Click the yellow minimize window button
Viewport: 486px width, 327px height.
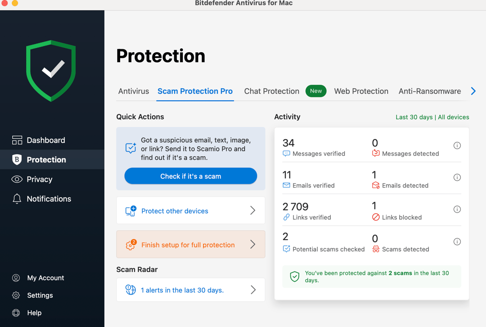(x=15, y=3)
